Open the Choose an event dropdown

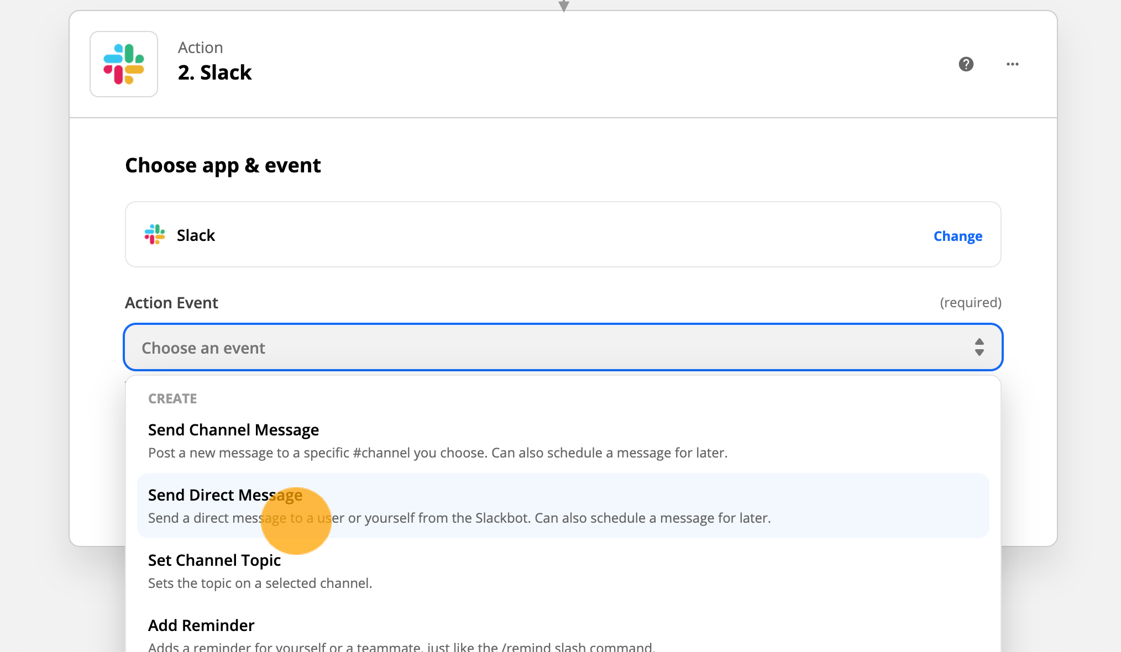563,348
